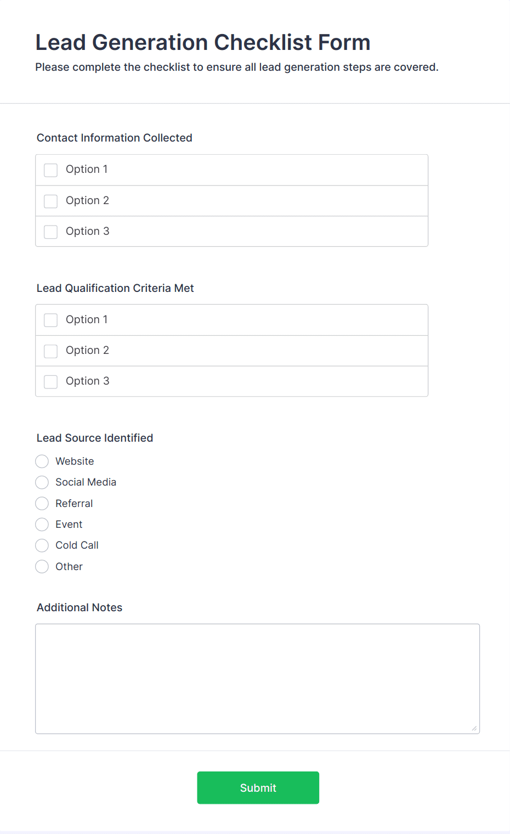Tick Option 3 under Lead Qualification Criteria

[51, 382]
